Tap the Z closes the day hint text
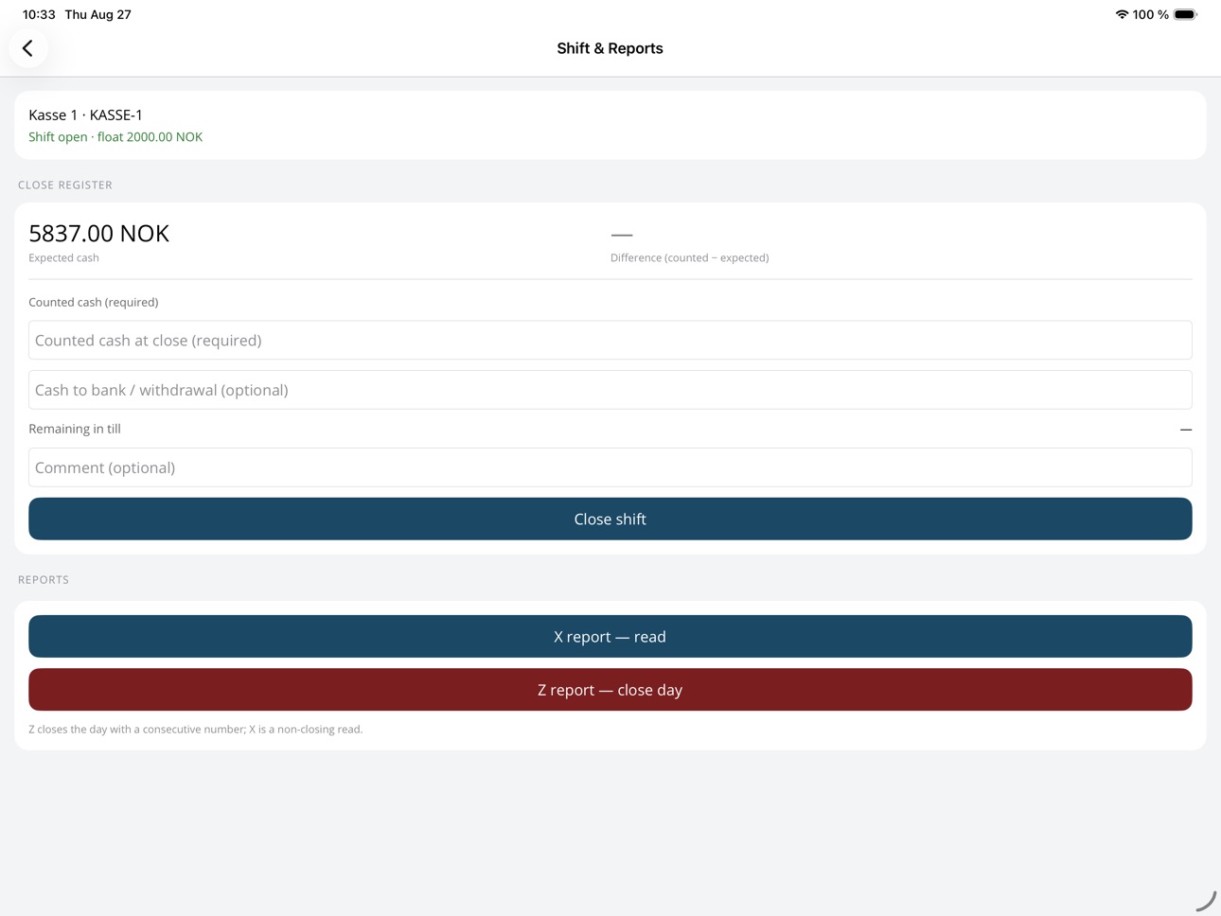Image resolution: width=1221 pixels, height=916 pixels. tap(196, 730)
